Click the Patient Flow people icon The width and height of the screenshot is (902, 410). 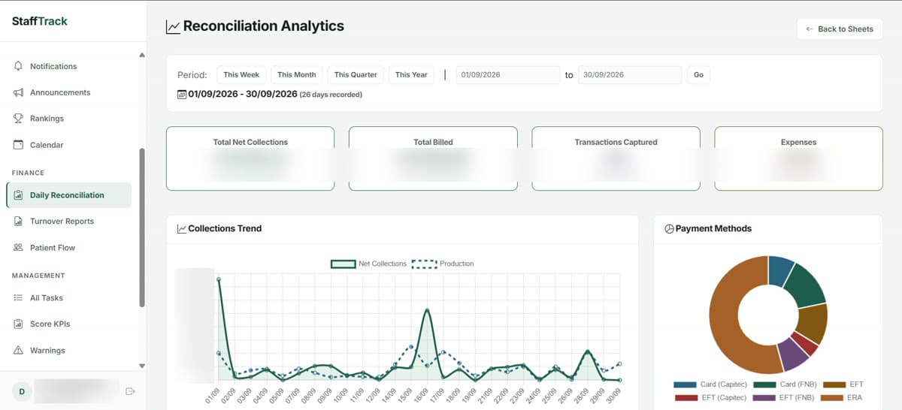click(x=18, y=248)
